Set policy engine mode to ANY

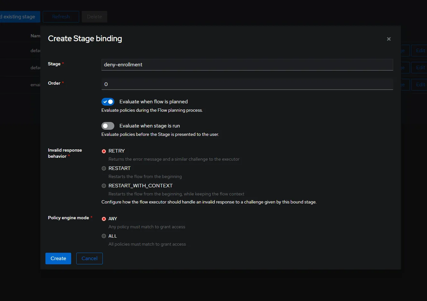click(104, 219)
